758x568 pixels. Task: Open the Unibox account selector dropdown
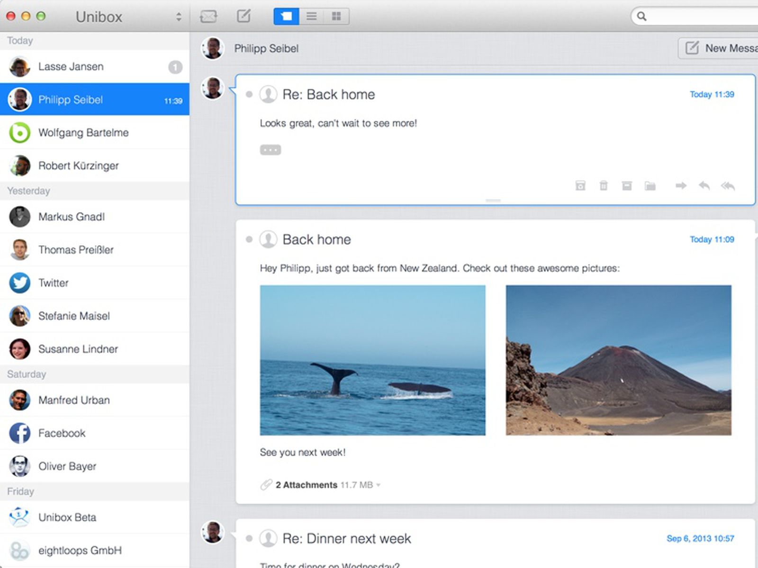tap(178, 17)
